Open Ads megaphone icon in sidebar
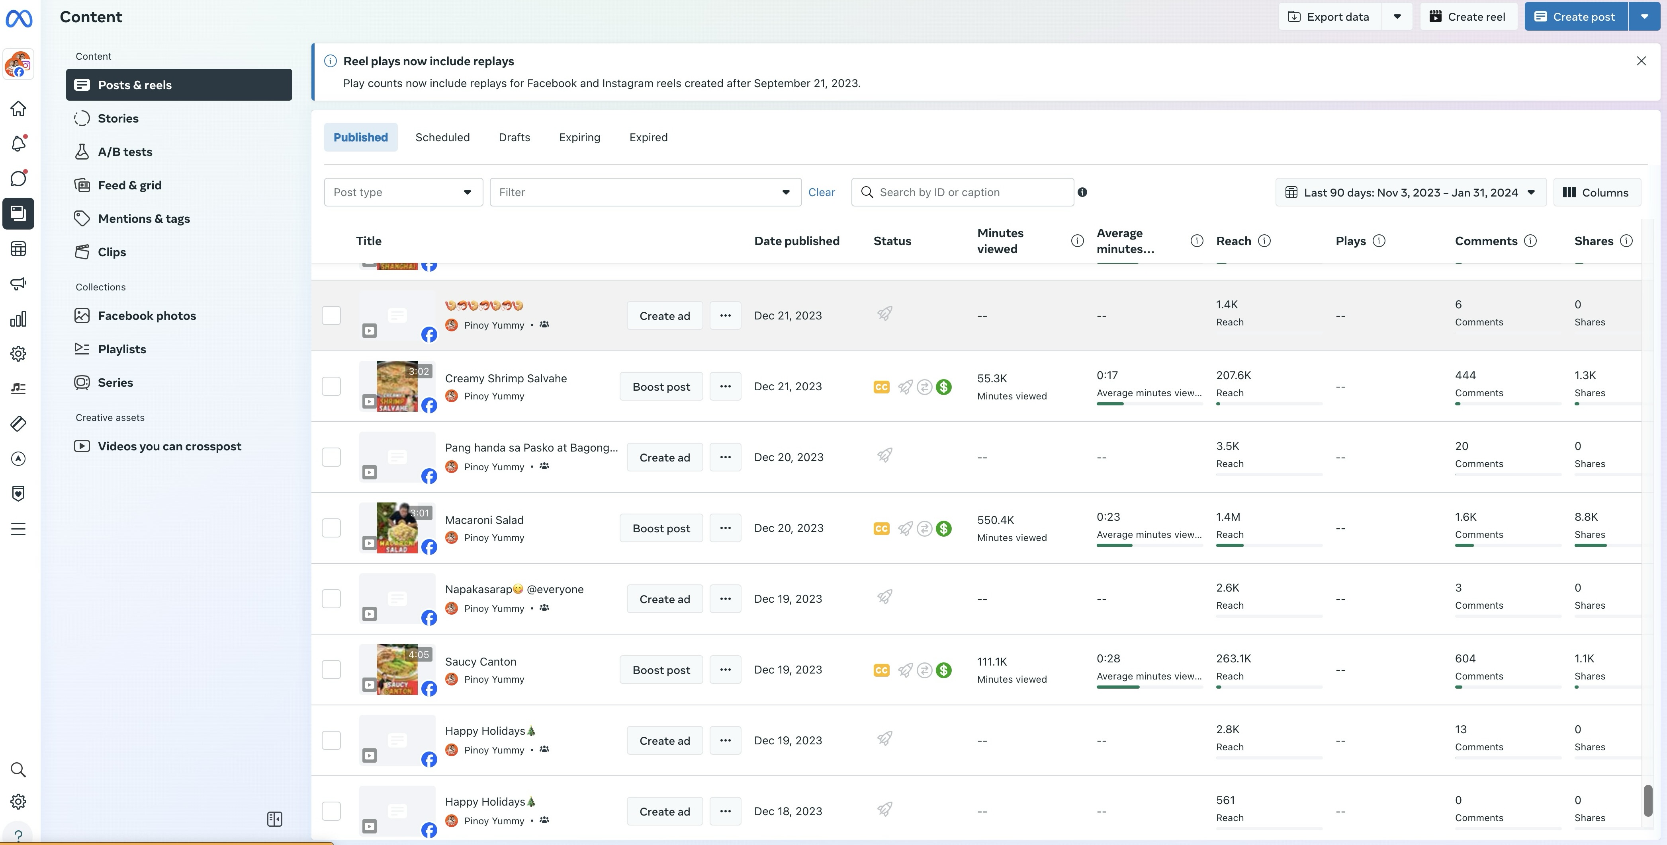 [x=18, y=283]
